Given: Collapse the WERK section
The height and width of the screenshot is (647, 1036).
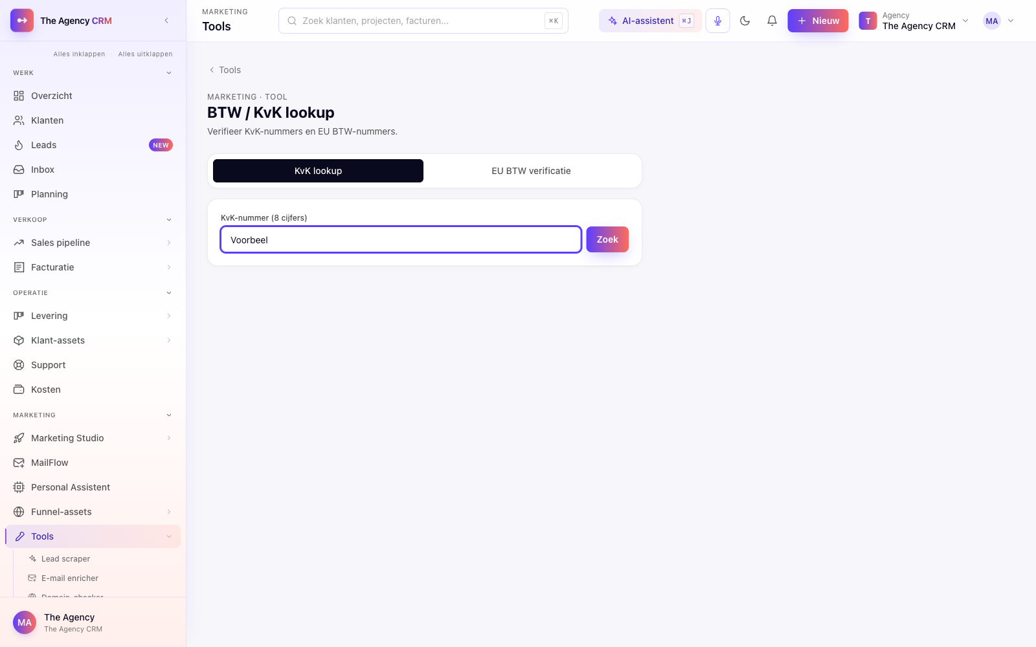Looking at the screenshot, I should coord(169,73).
